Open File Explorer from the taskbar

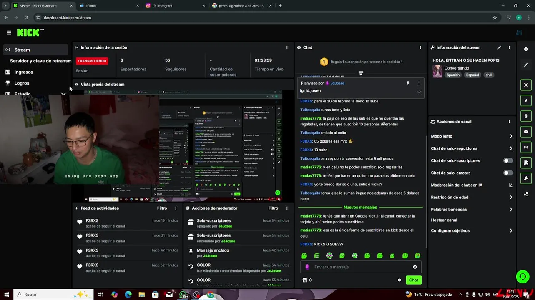[x=142, y=295]
